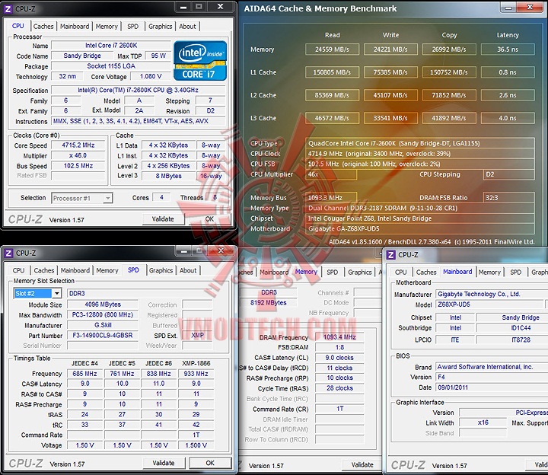Image resolution: width=548 pixels, height=475 pixels.
Task: Click AIDA64 Memory Copy 26992 MB/s result
Action: coord(449,49)
